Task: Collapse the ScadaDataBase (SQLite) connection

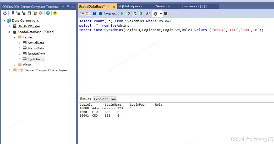Action: (x=9, y=32)
